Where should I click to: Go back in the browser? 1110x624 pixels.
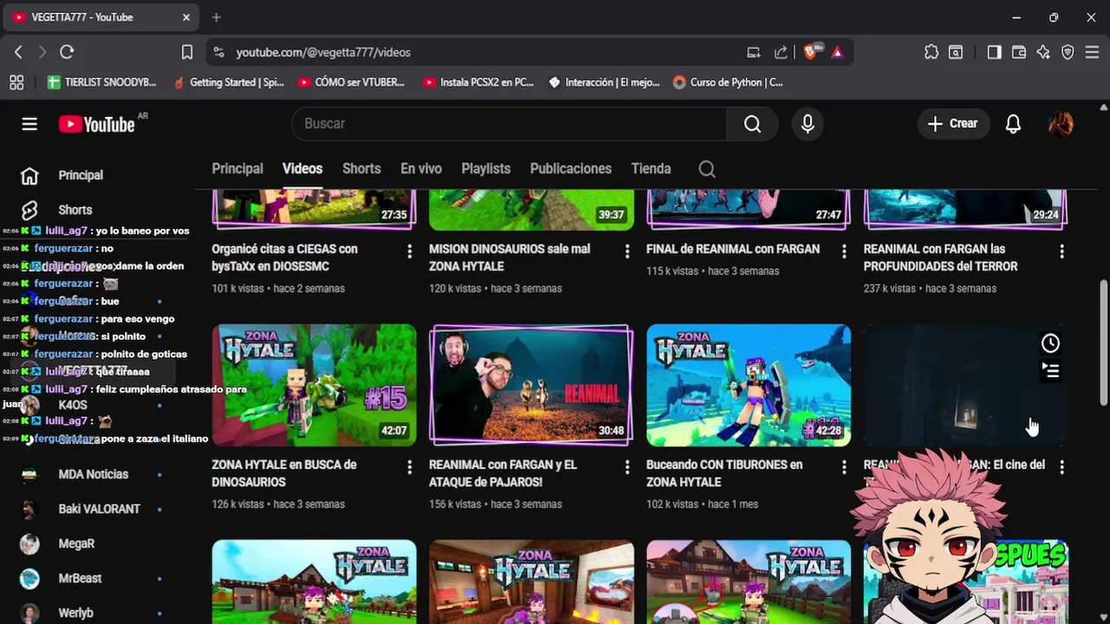tap(18, 52)
